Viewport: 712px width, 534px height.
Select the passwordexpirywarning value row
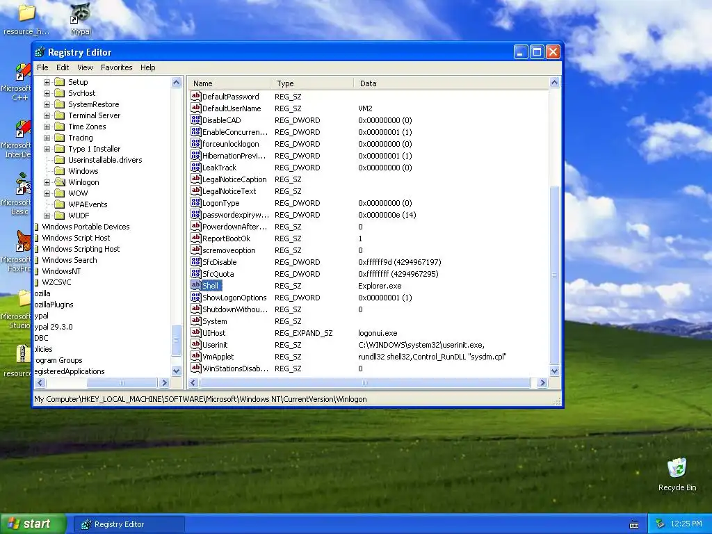(369, 215)
